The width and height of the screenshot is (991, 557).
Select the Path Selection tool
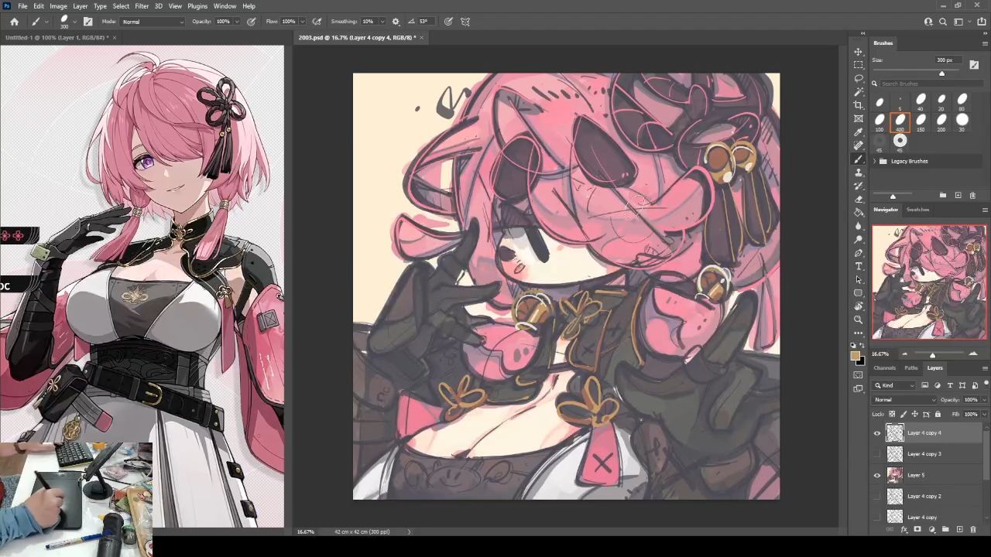point(859,279)
